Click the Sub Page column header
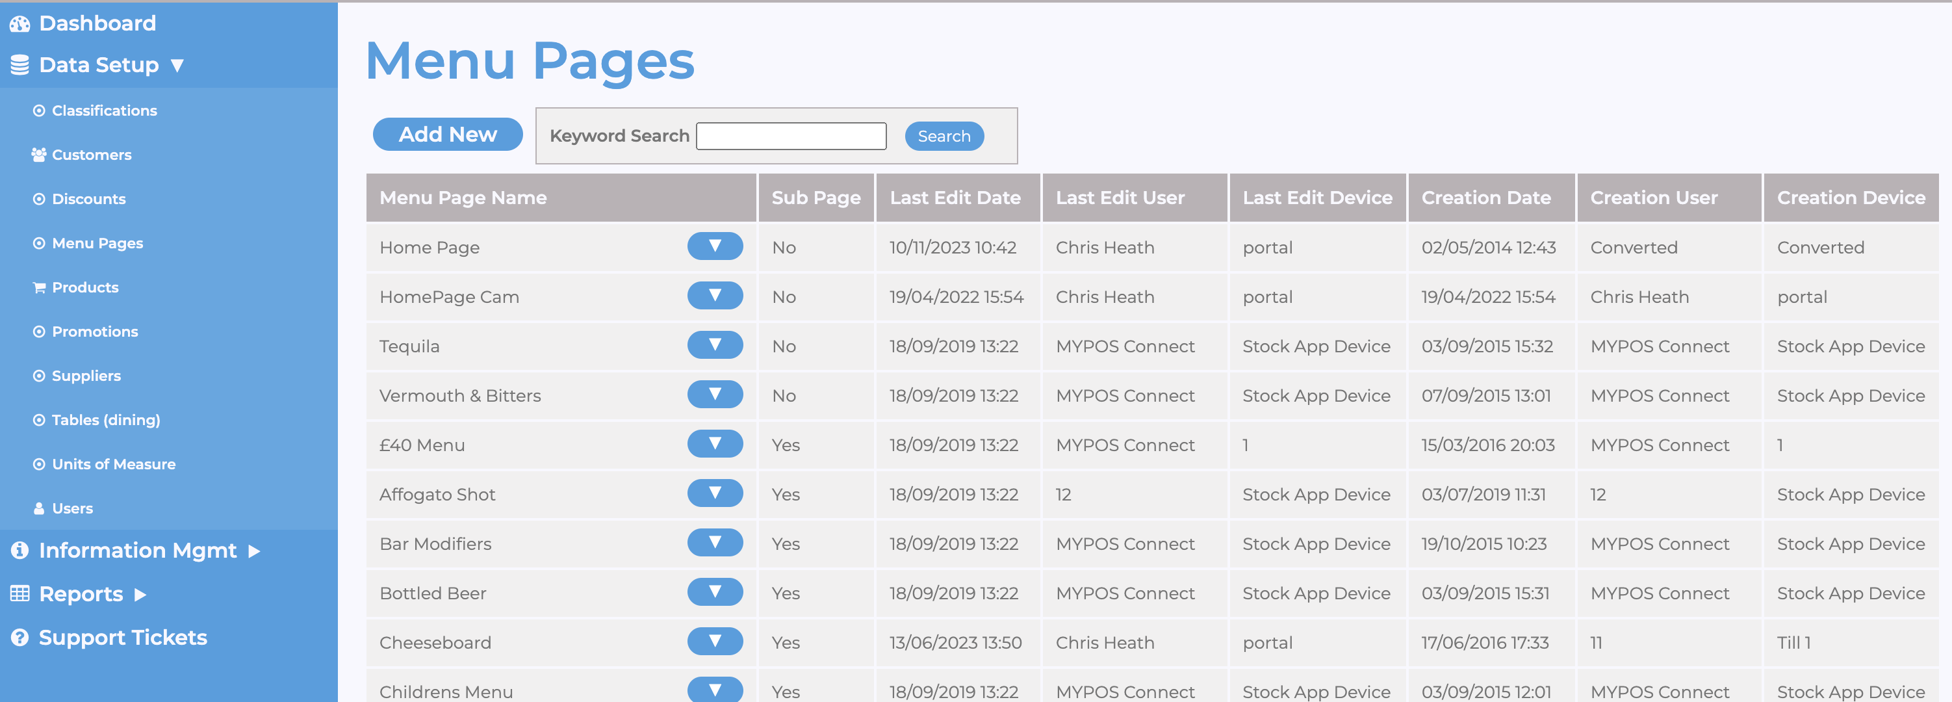 point(816,198)
